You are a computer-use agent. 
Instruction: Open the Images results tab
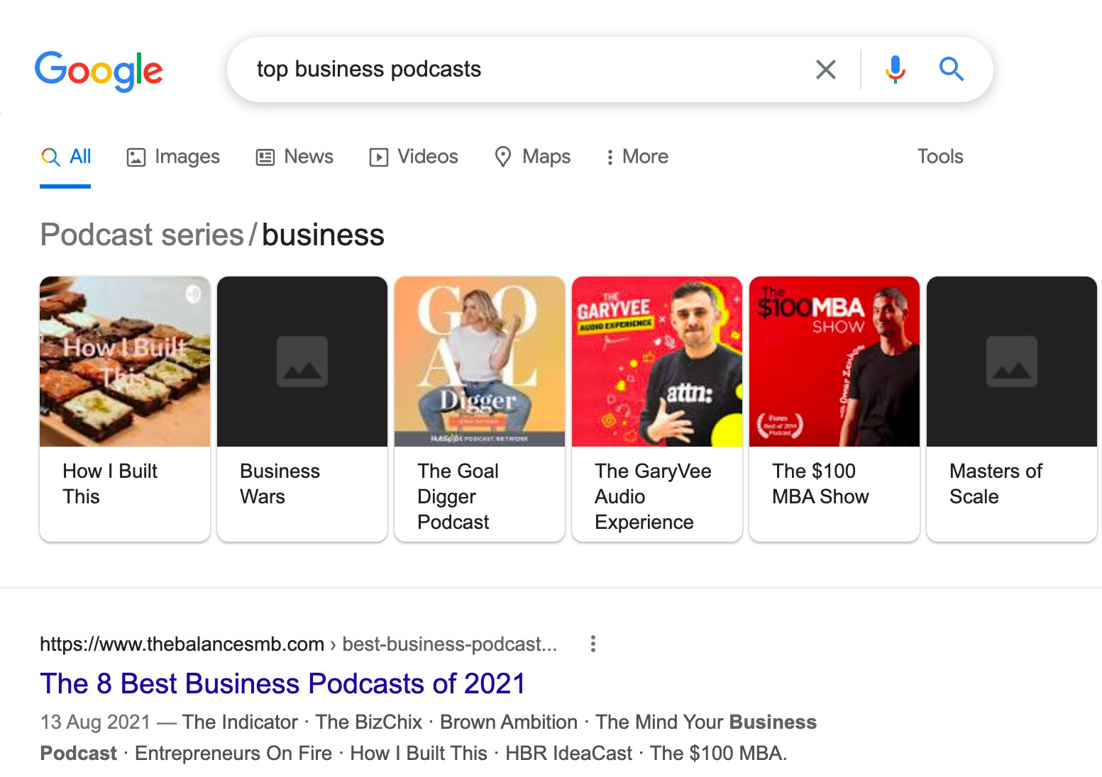pyautogui.click(x=173, y=157)
